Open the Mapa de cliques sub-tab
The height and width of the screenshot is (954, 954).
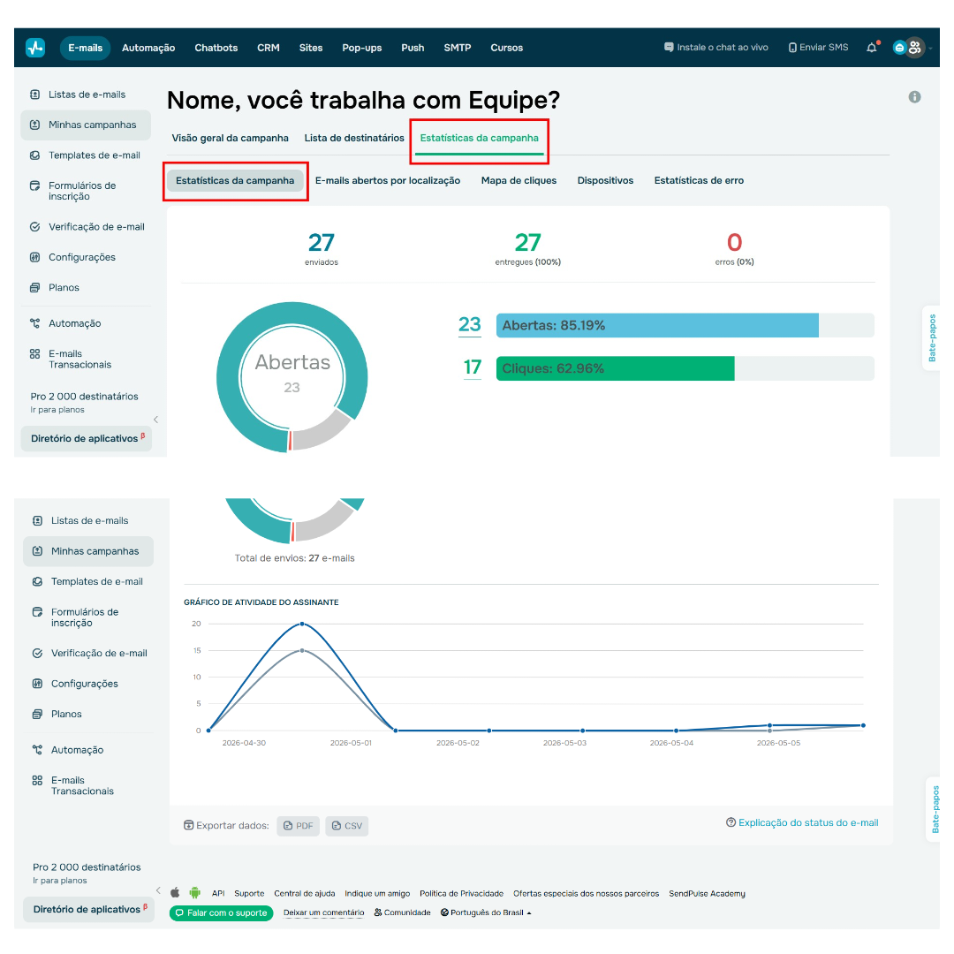coord(519,181)
